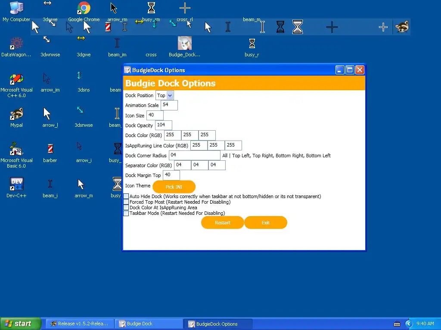Click the barber pole icon in the top dock

pyautogui.click(x=108, y=27)
